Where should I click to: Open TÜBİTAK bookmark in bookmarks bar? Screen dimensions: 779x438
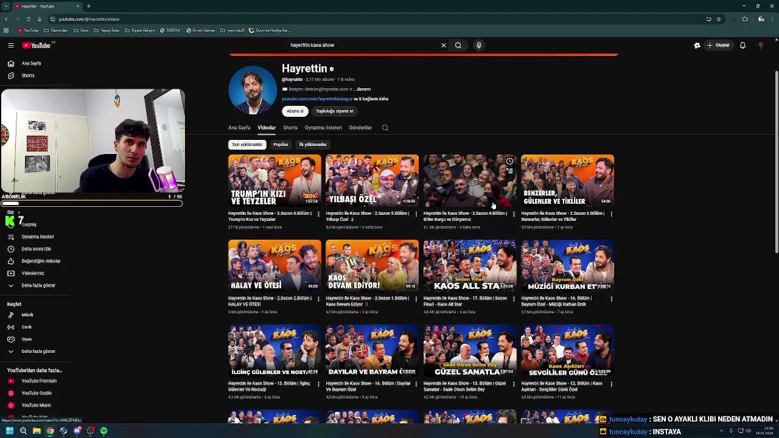[170, 30]
